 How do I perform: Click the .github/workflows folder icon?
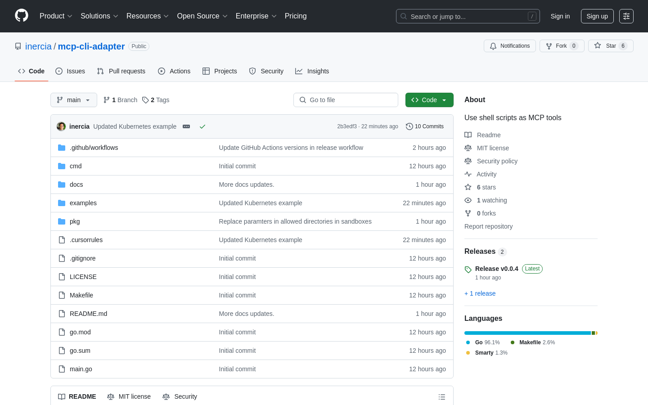coord(62,148)
